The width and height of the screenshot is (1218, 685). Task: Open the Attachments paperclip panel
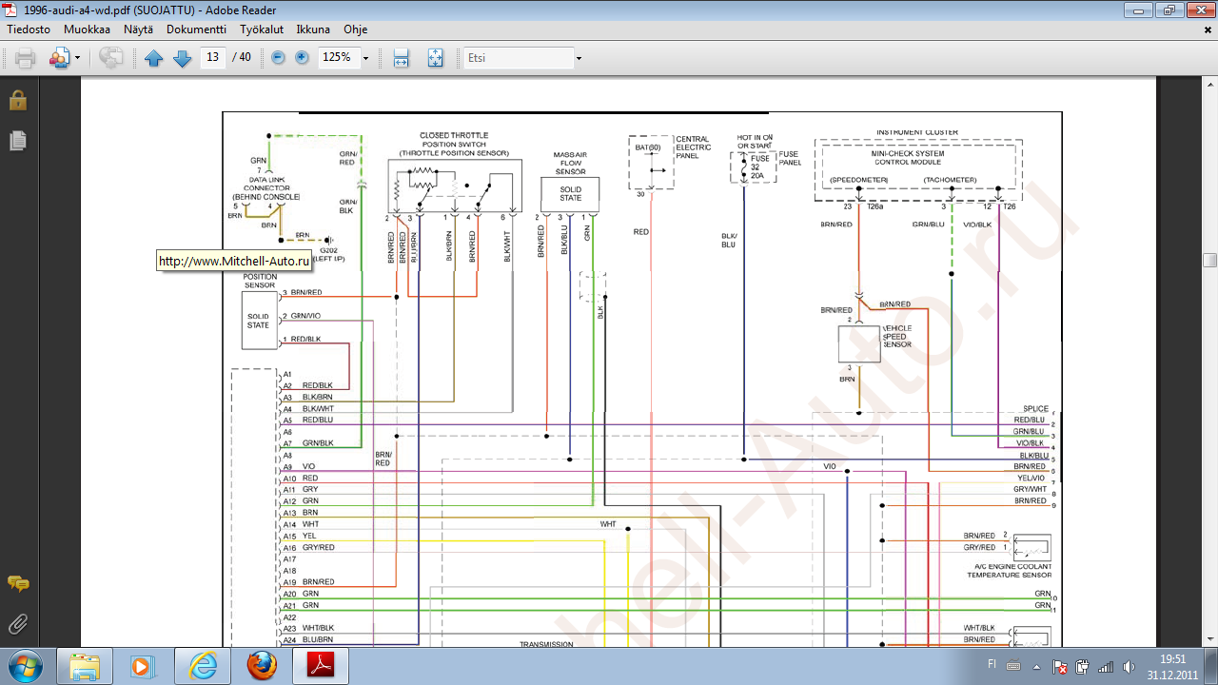[x=17, y=624]
